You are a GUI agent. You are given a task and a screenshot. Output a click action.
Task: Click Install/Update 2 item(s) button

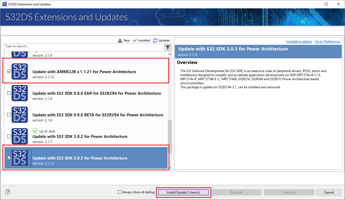coord(183,192)
